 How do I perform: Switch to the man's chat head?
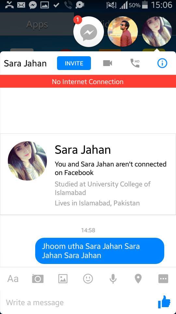coord(123,32)
